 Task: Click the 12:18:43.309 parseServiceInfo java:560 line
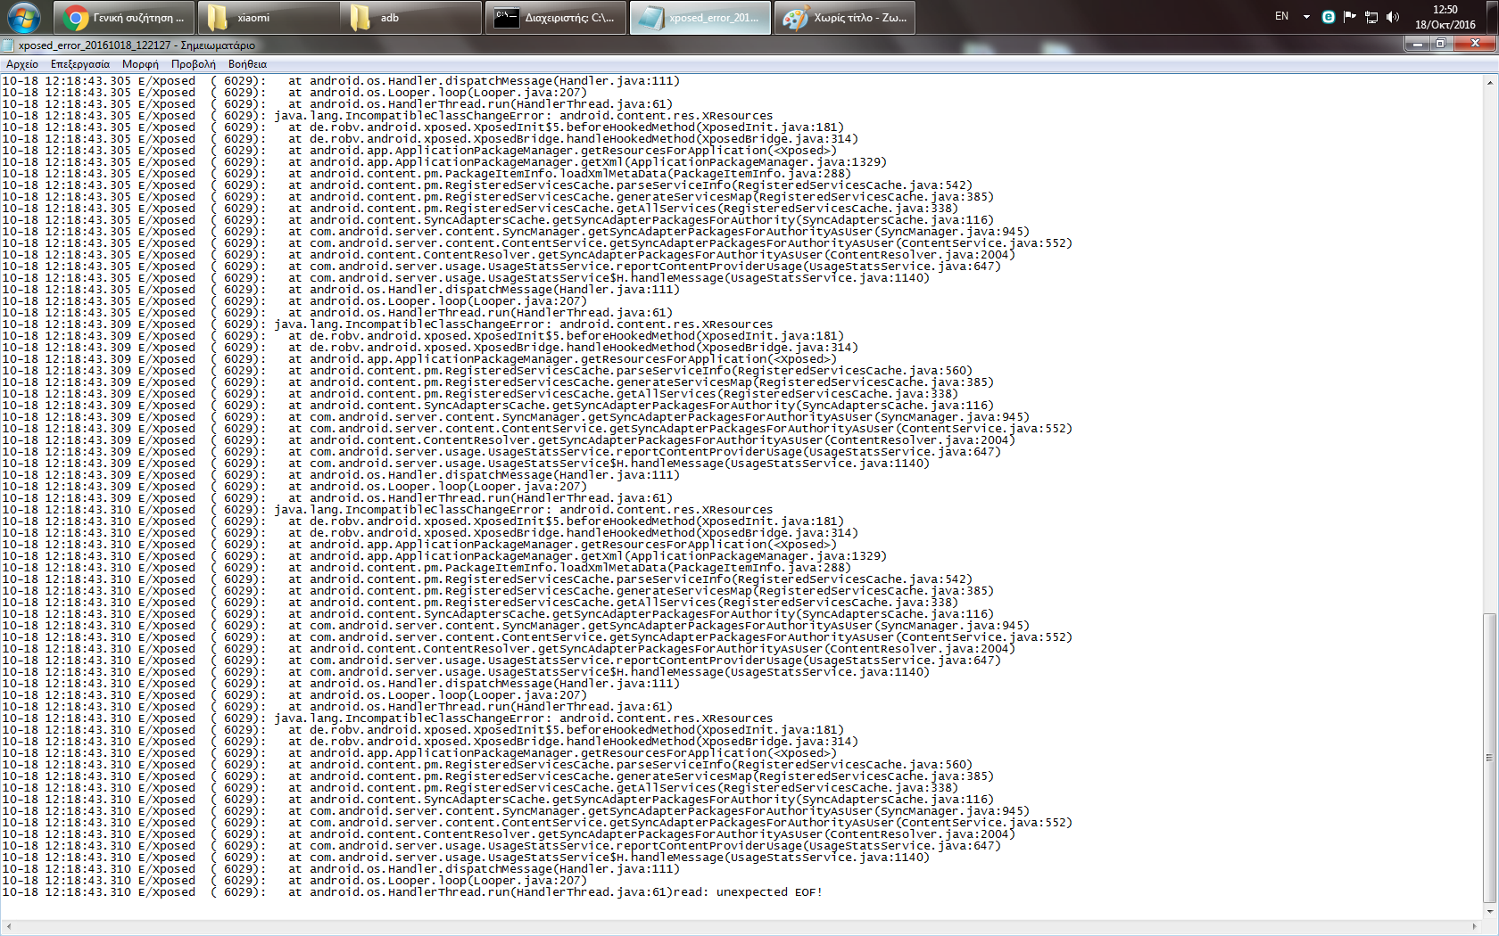tap(487, 371)
